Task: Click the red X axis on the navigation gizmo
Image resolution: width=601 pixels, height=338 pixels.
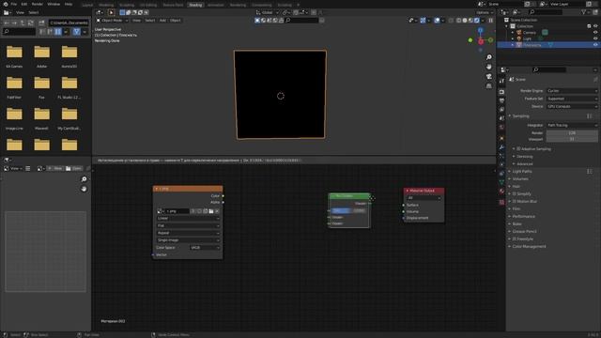Action: [481, 41]
